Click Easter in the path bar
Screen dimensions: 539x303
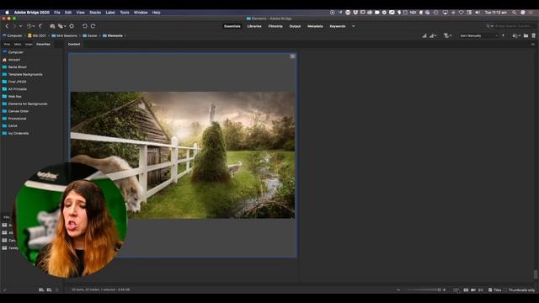(90, 35)
